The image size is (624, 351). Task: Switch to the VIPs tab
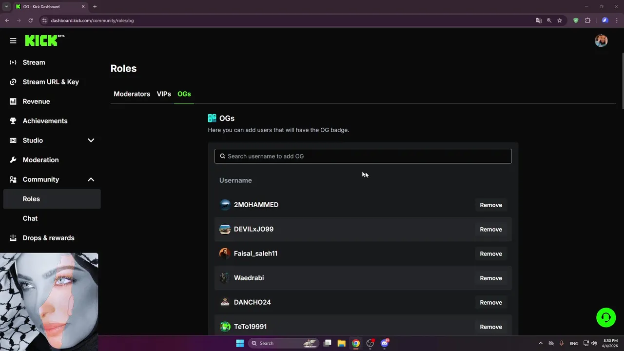pyautogui.click(x=164, y=94)
